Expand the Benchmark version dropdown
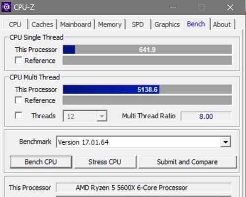246x197 pixels. coord(226,142)
